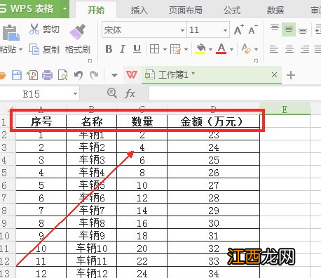Open the font color dropdown arrow
This screenshot has height=278, width=321.
point(231,49)
